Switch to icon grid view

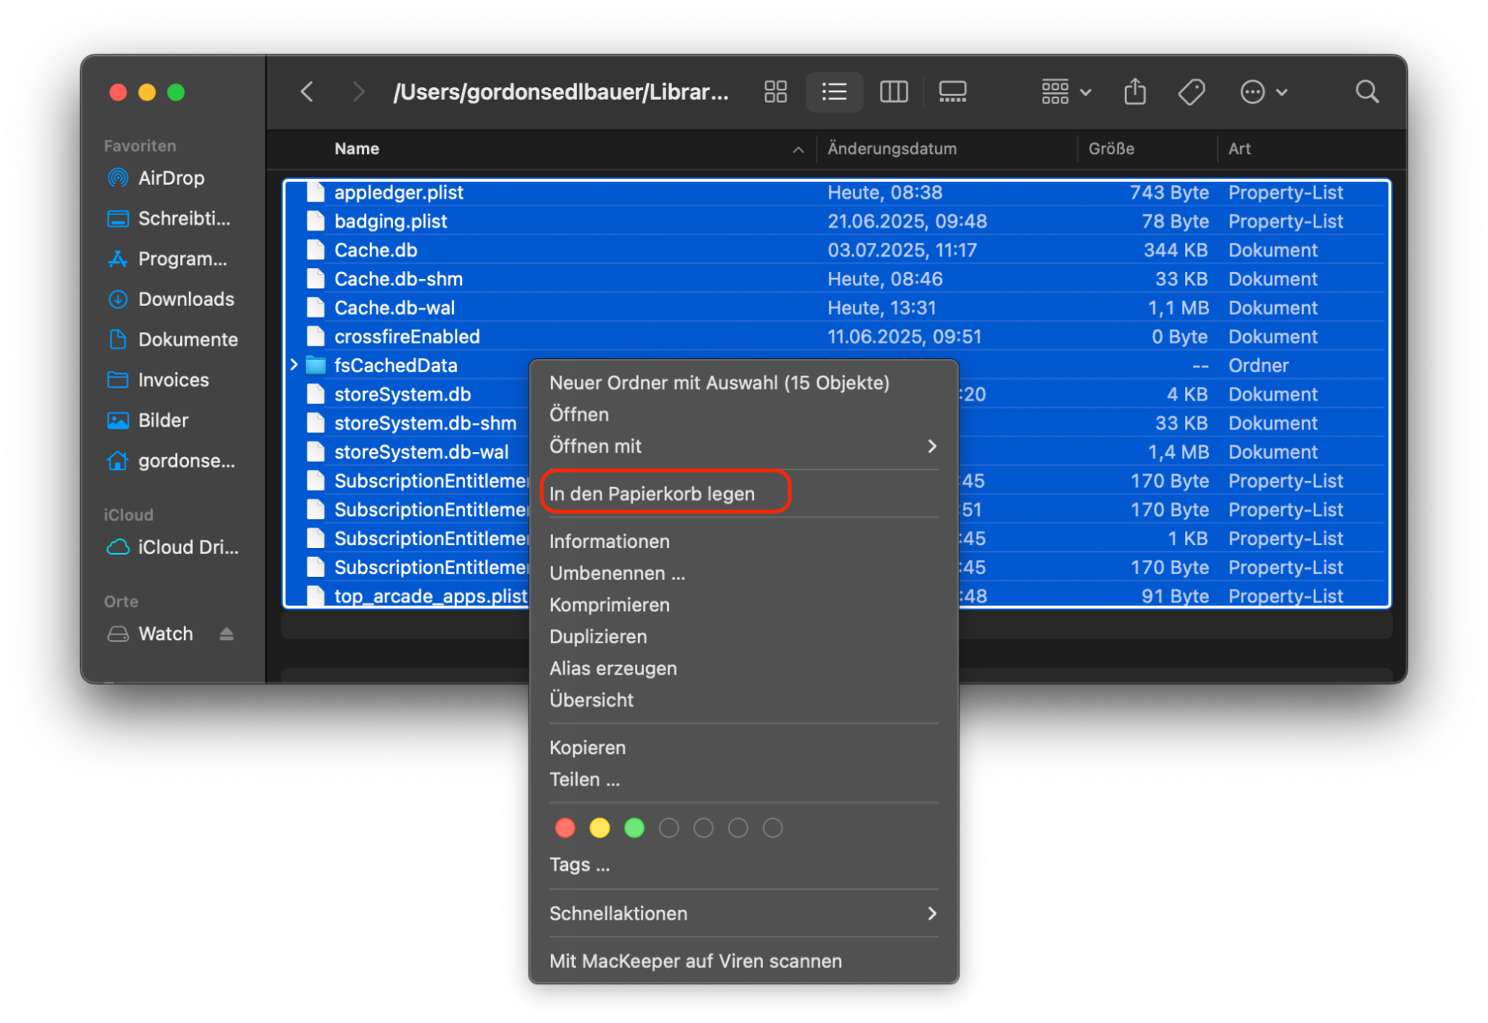775,92
